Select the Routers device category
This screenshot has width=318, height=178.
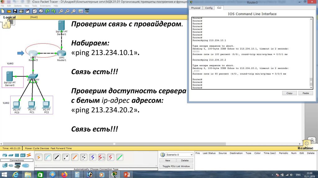point(5,155)
